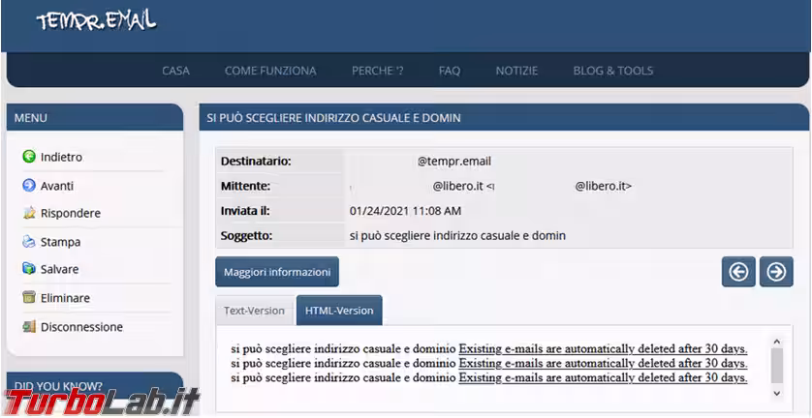Click the Stampa printer icon
The image size is (812, 418).
[29, 242]
